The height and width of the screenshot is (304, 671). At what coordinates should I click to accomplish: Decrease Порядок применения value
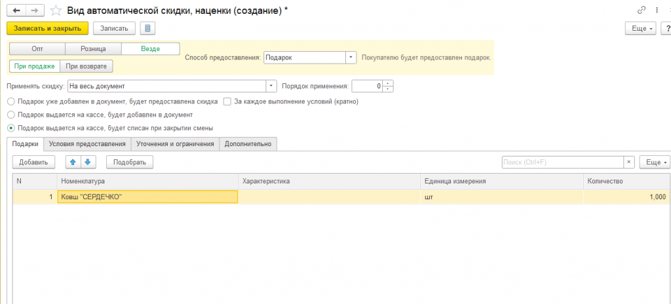pyautogui.click(x=388, y=89)
